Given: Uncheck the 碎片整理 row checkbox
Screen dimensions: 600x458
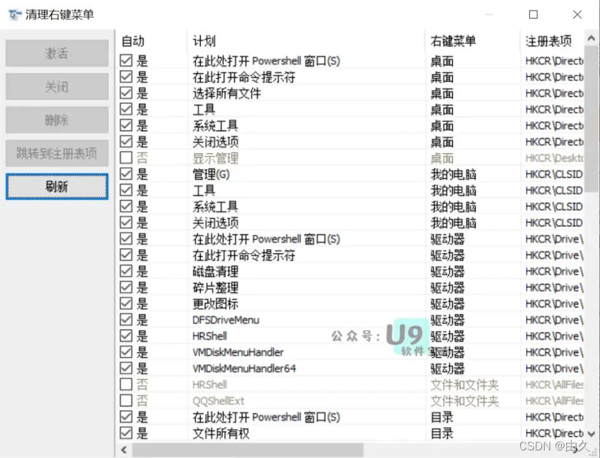Looking at the screenshot, I should [x=126, y=287].
